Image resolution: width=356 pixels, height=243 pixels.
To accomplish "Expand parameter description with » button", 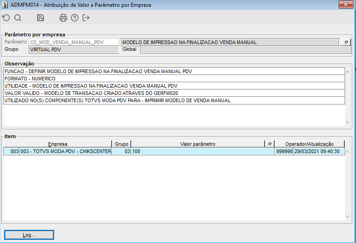I will pyautogui.click(x=346, y=42).
